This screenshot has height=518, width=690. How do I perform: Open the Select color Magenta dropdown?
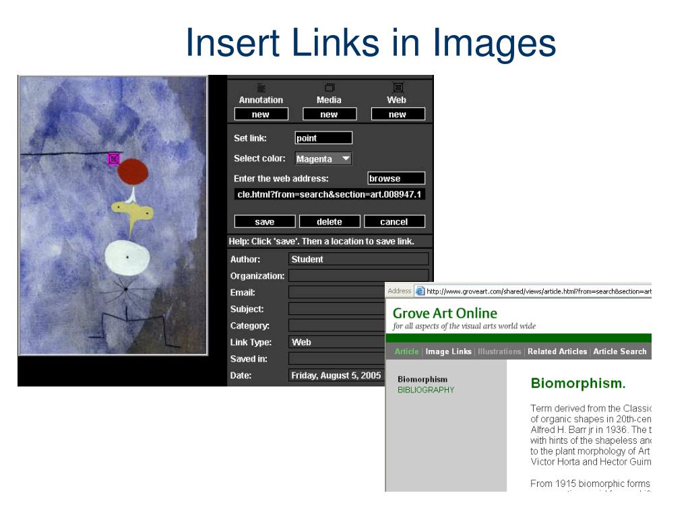pyautogui.click(x=323, y=159)
